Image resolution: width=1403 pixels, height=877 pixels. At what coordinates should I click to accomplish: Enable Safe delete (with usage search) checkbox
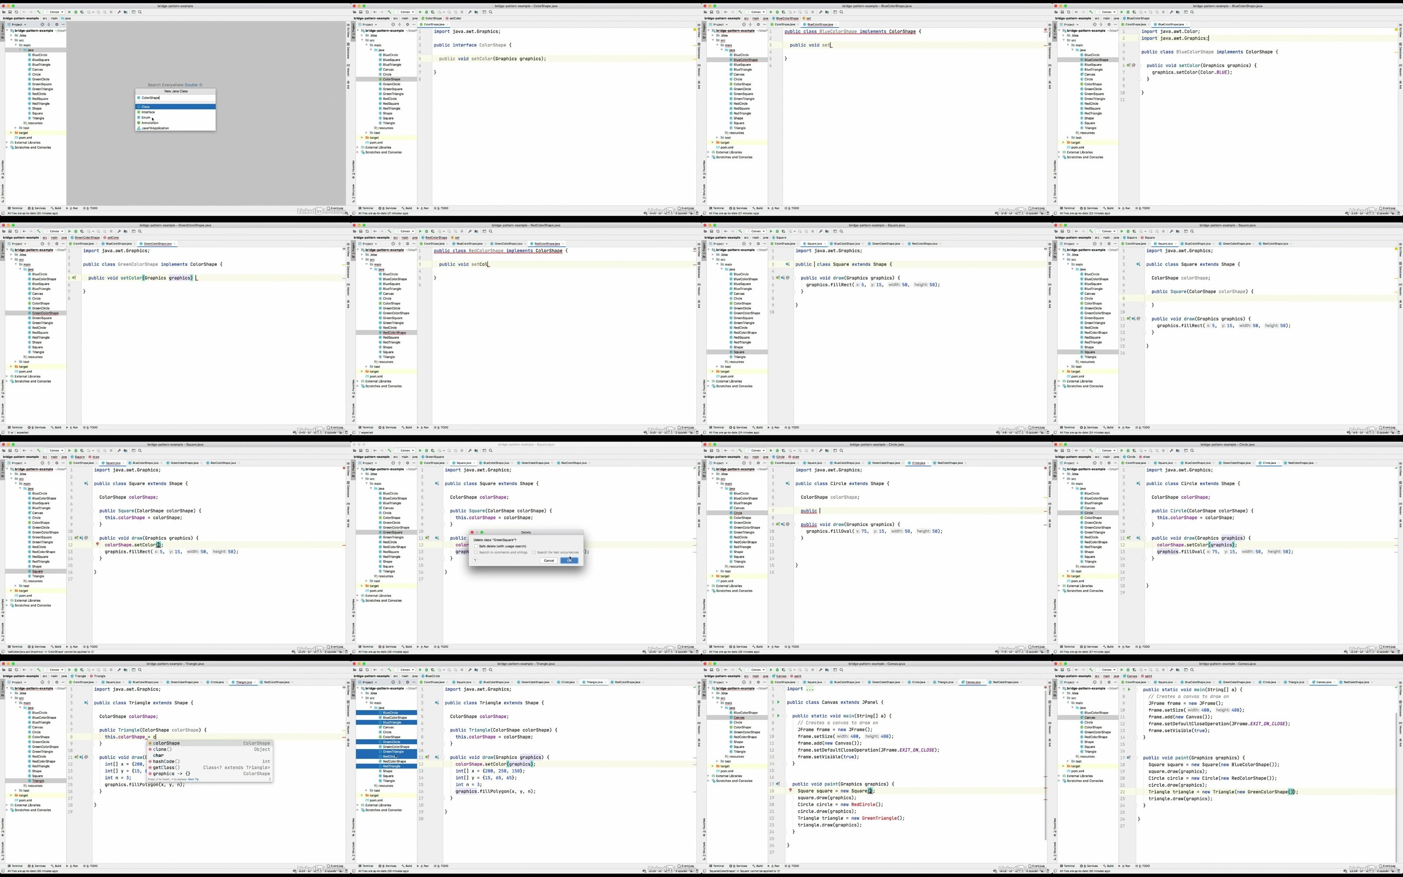coord(476,546)
